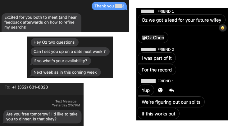Click "We're figuring out our splits" message
Viewport: 228px width, 126px height.
171,102
